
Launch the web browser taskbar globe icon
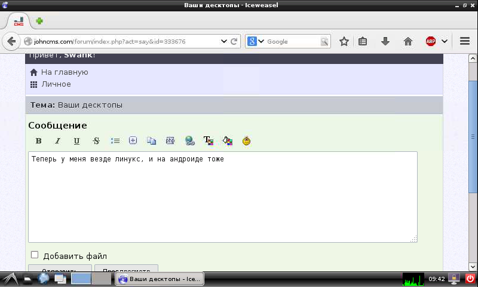pyautogui.click(x=43, y=279)
